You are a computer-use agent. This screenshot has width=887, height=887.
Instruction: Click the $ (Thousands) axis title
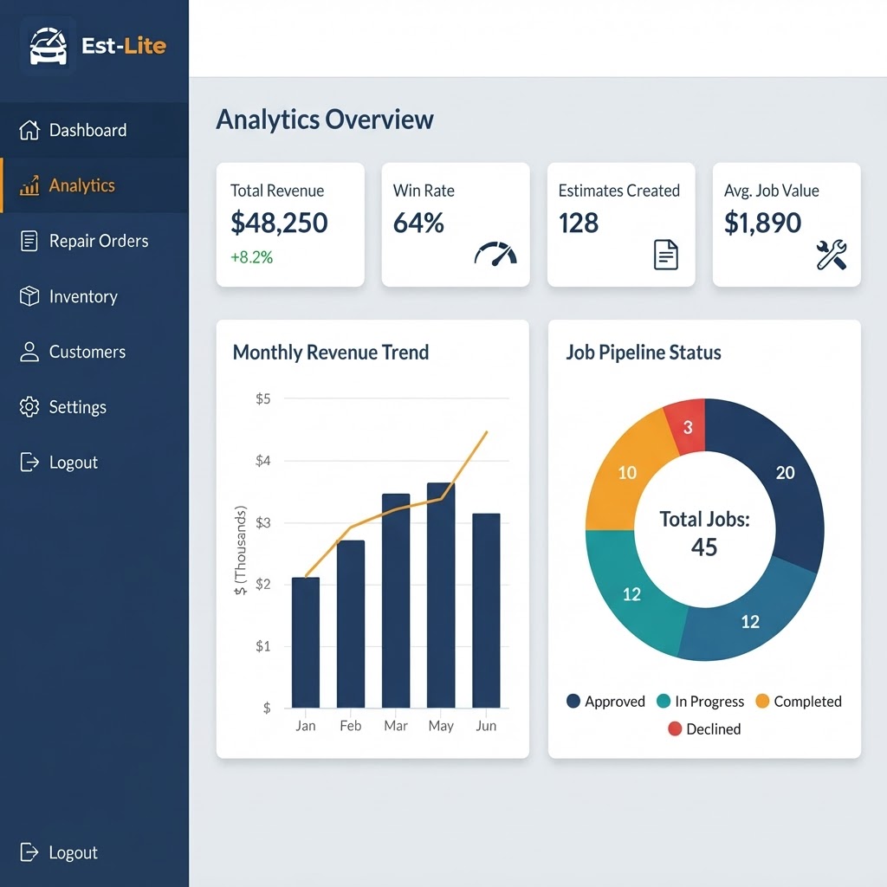pos(241,550)
